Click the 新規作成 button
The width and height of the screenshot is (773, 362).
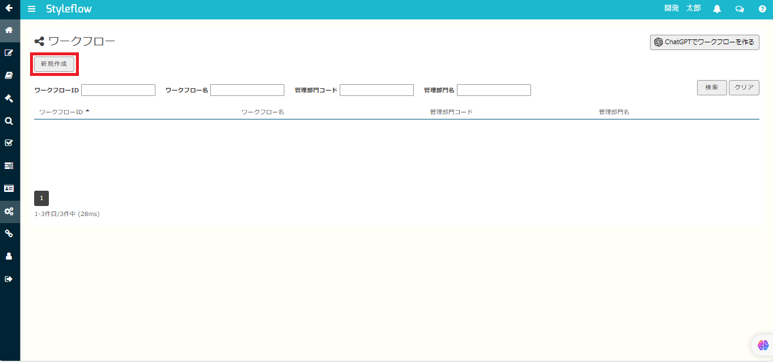tap(54, 64)
